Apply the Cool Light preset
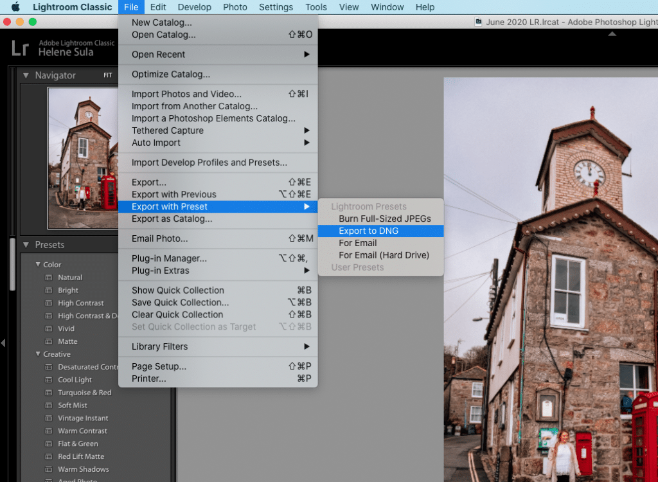 click(75, 380)
